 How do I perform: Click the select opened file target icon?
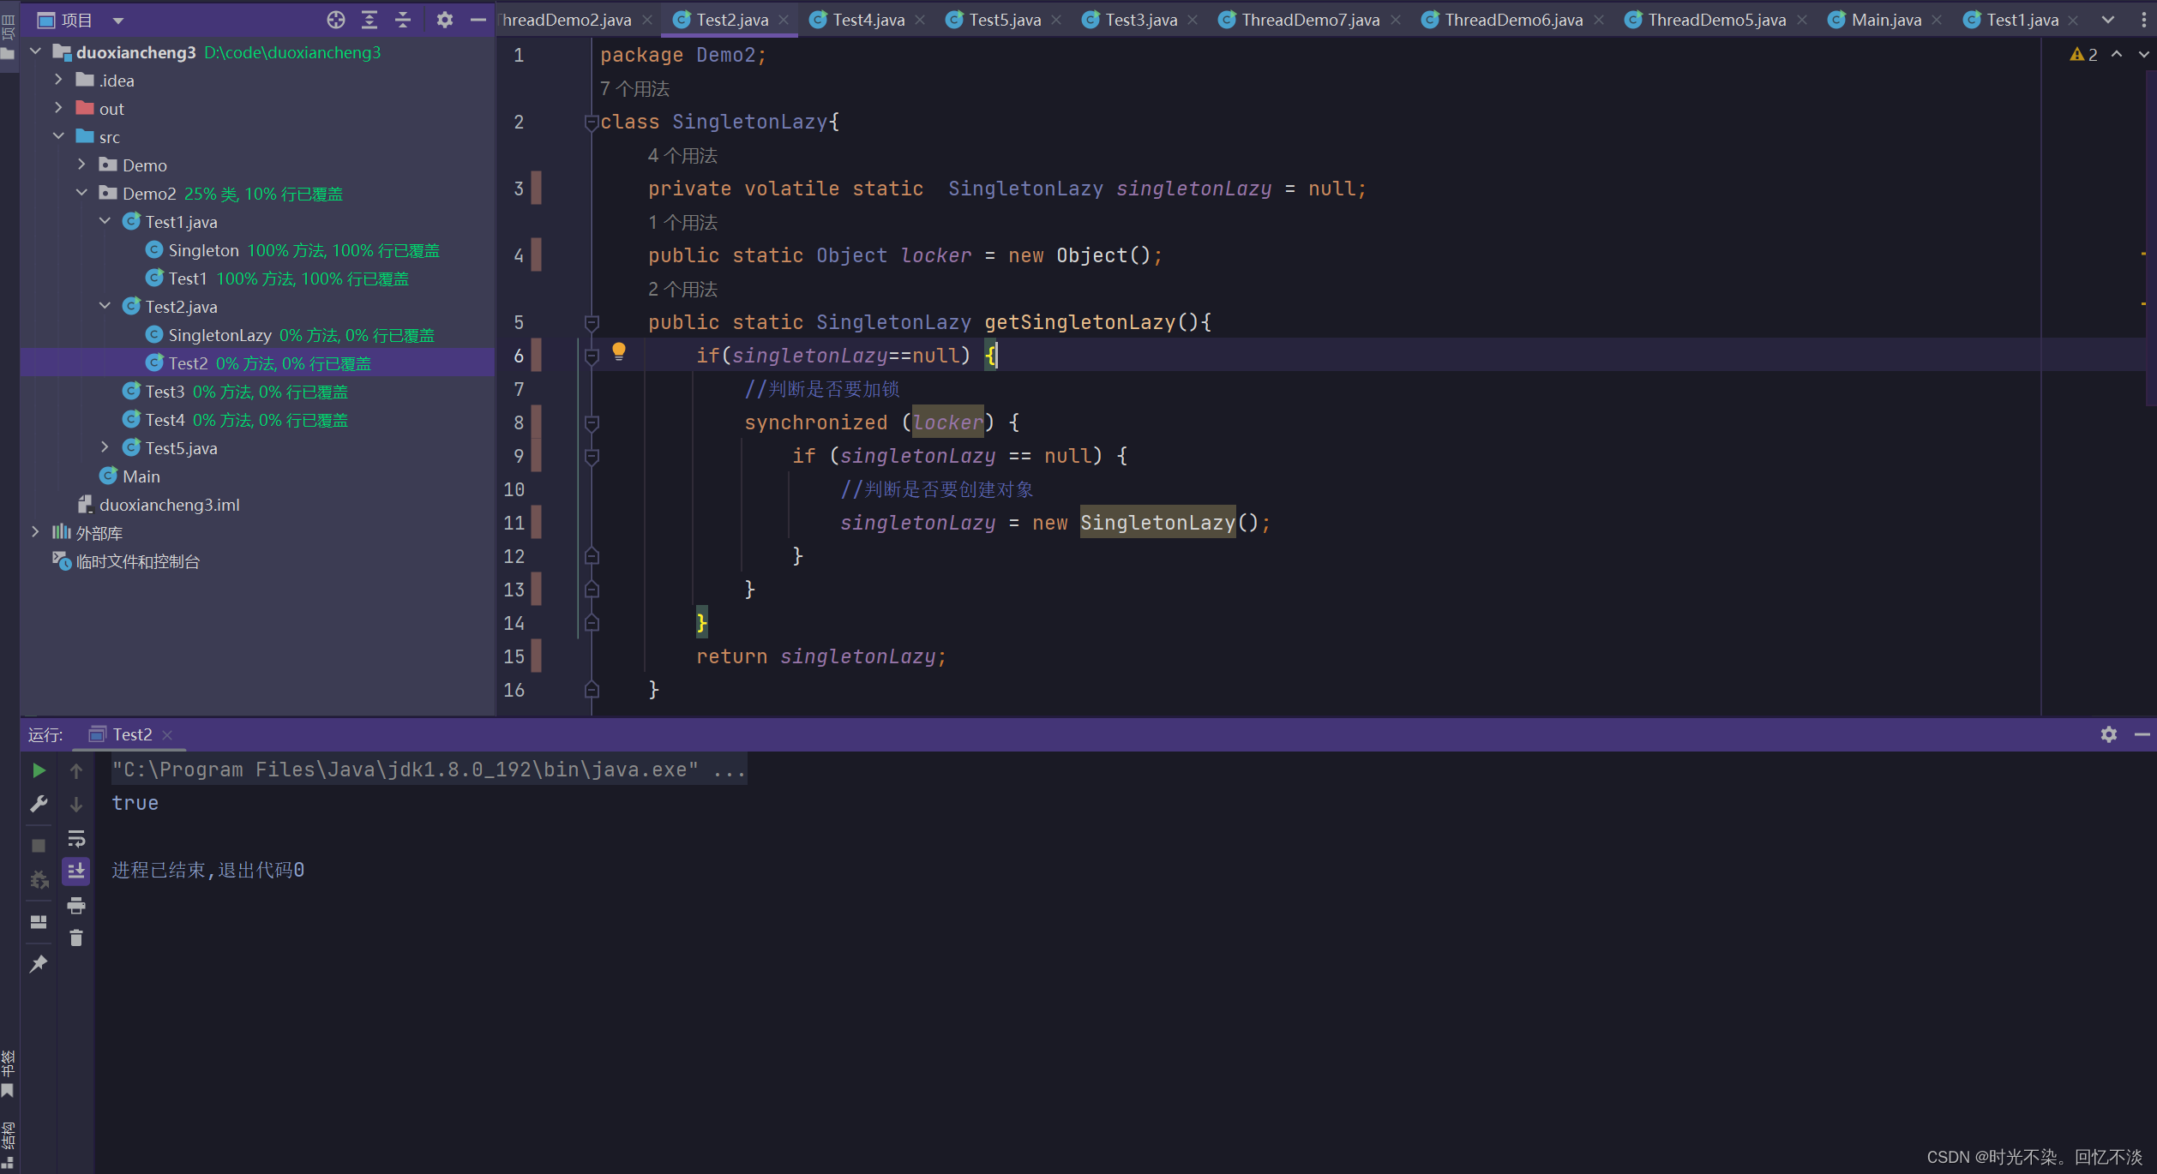336,20
